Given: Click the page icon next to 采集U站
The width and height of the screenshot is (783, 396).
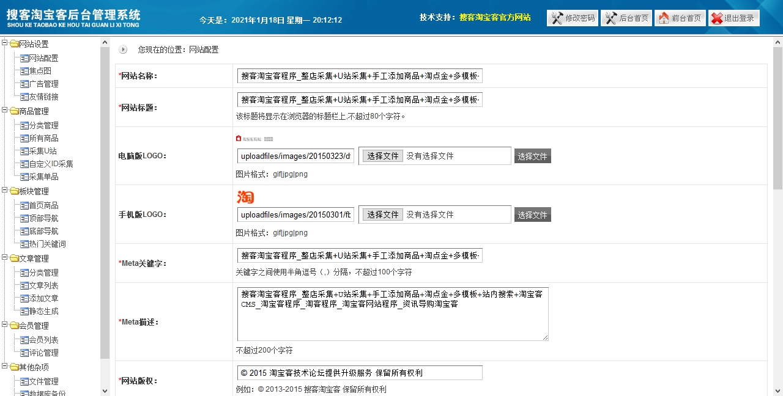Looking at the screenshot, I should 24,152.
